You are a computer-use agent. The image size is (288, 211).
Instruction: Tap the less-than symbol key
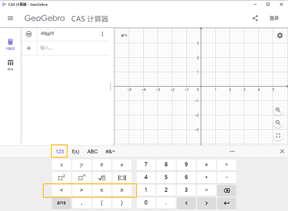[x=61, y=190]
